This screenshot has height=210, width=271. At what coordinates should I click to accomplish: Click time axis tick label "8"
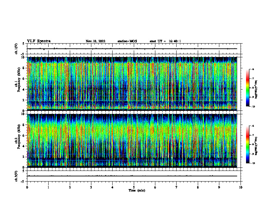click(x=198, y=187)
